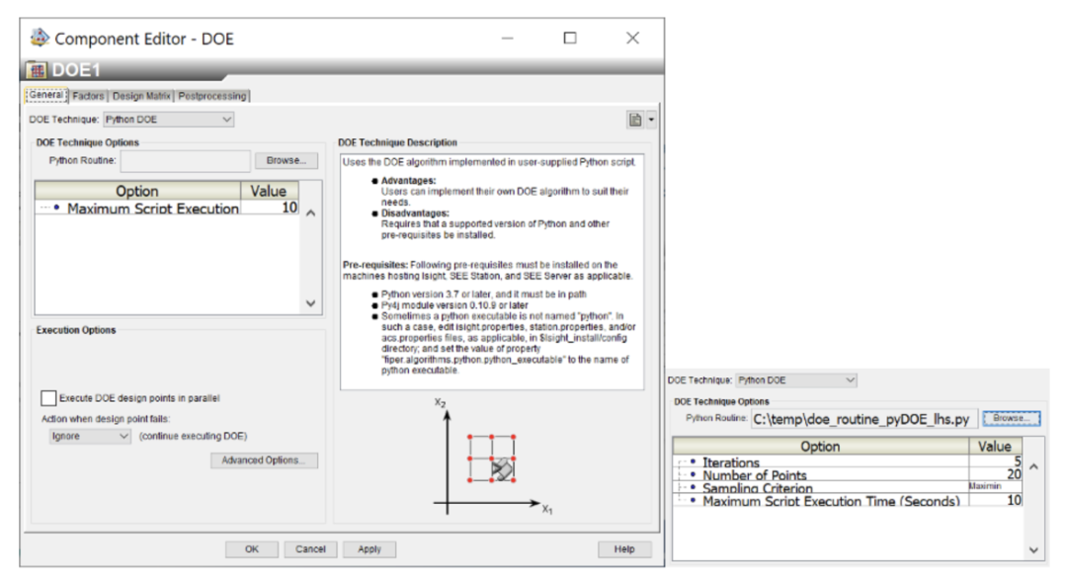Click the Sampling Criterion Maximin value cell
Viewport: 1067px width, 584px height.
pyautogui.click(x=994, y=486)
